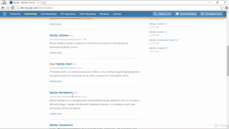Screen dimensions: 229x129
Task: Click the '(7.3.13 GA)' version text
Action: pos(154,27)
